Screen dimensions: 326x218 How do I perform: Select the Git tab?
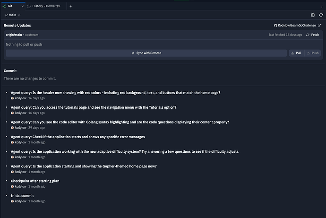10,6
